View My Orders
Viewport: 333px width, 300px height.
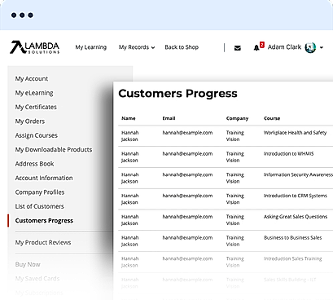point(30,121)
